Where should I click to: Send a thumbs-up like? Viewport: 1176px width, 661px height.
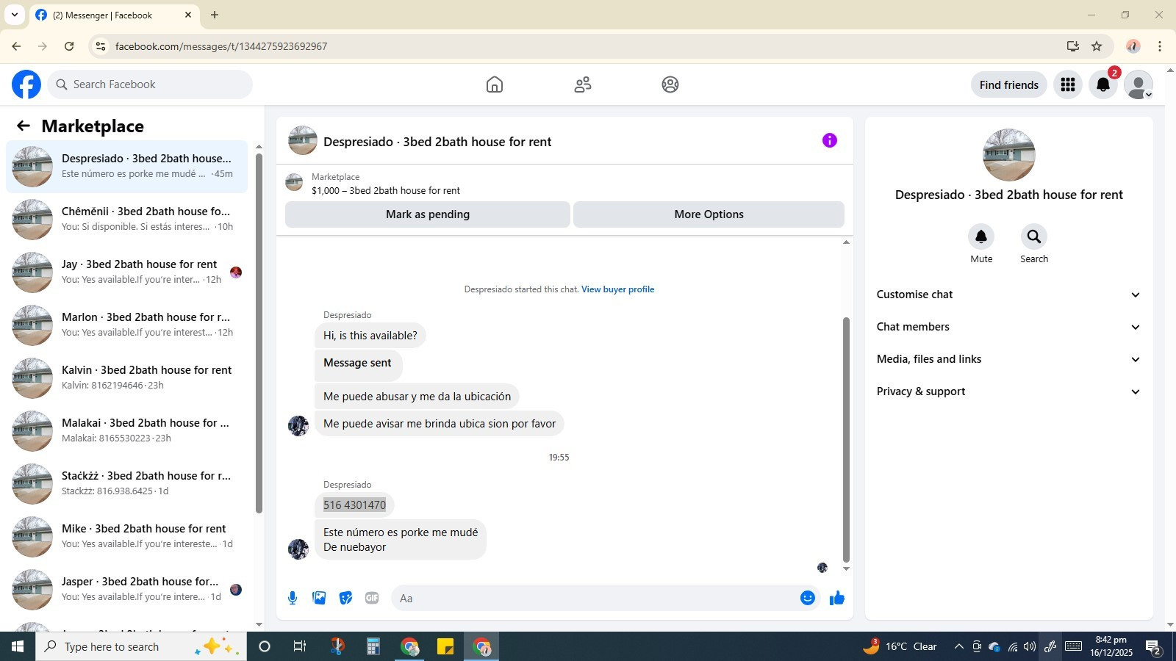point(837,598)
